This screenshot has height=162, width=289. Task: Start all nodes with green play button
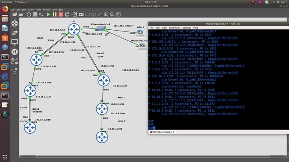[x=48, y=14]
